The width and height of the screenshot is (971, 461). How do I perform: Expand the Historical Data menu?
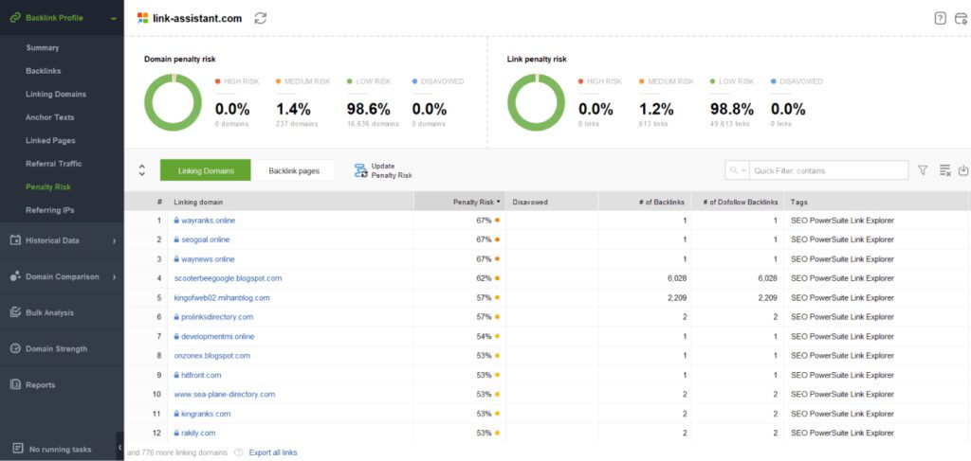point(114,240)
